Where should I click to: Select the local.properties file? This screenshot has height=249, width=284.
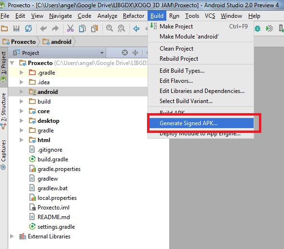pos(53,198)
